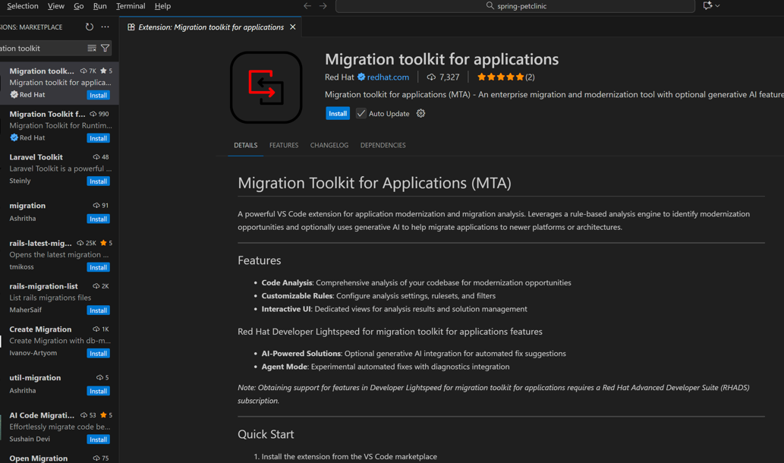Image resolution: width=784 pixels, height=463 pixels.
Task: Clear extensions search results icon
Action: click(x=92, y=48)
